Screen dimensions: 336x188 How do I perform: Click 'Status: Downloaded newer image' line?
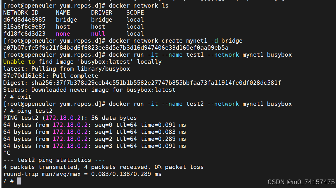click(89, 90)
